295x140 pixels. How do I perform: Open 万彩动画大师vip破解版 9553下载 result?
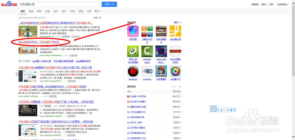(55, 67)
